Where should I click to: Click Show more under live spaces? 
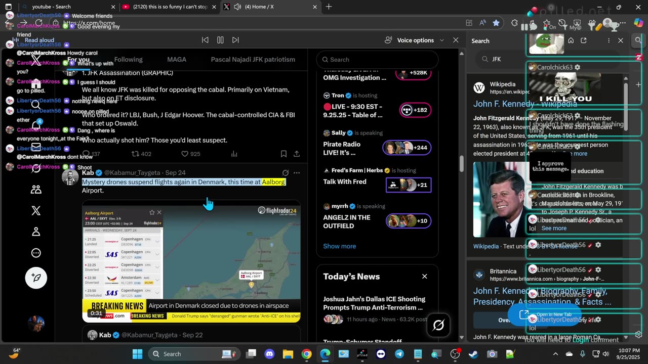pyautogui.click(x=339, y=246)
